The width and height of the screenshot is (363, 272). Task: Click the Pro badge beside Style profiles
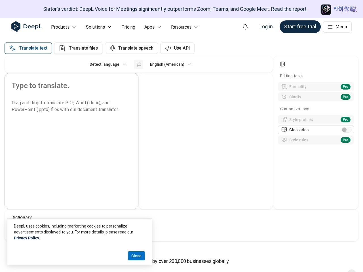pos(345,120)
